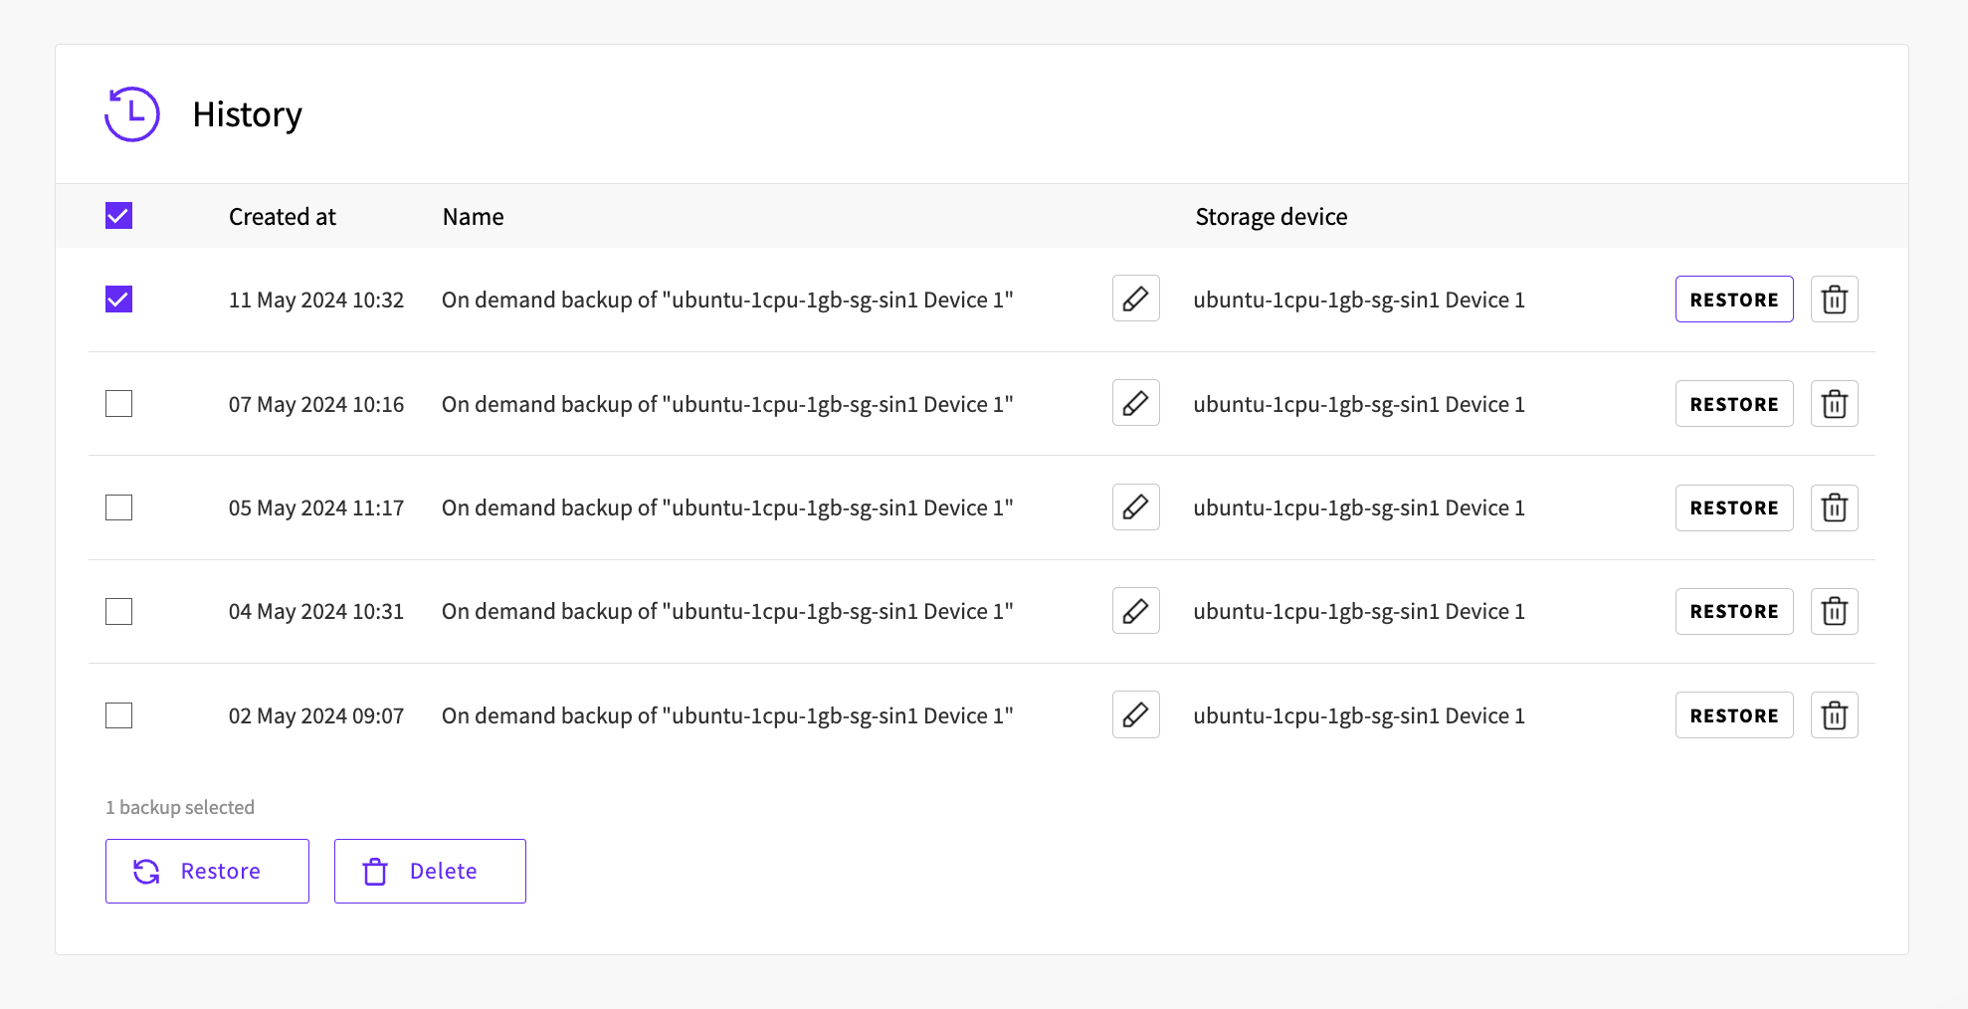This screenshot has width=1968, height=1009.
Task: Delete the 02 May 2024 backup via trash icon
Action: (1834, 714)
